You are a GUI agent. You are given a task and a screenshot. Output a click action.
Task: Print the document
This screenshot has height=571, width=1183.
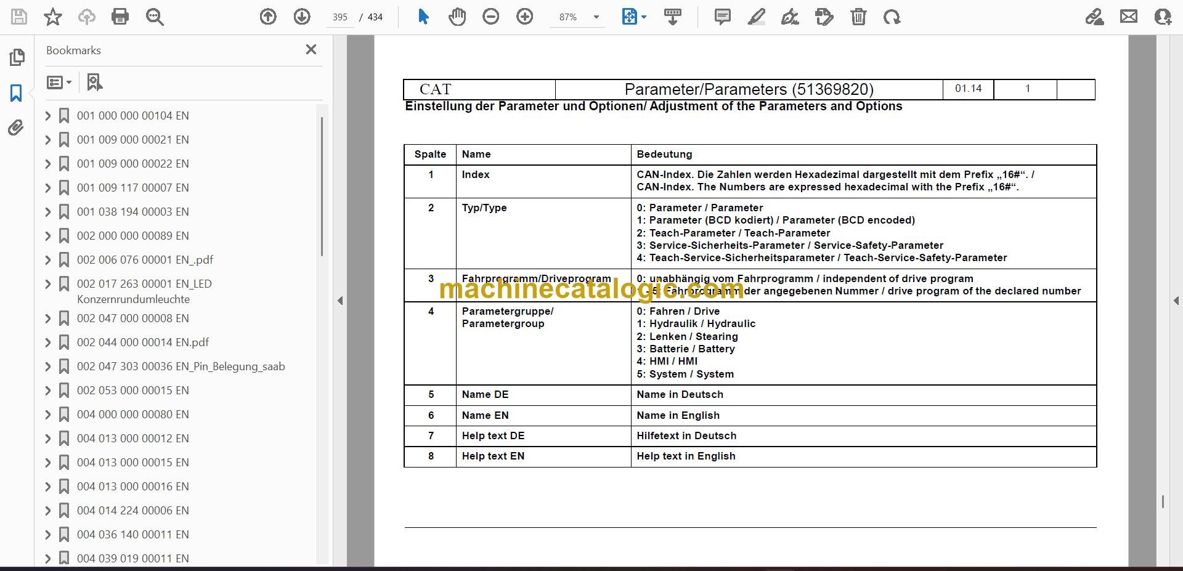(x=120, y=17)
